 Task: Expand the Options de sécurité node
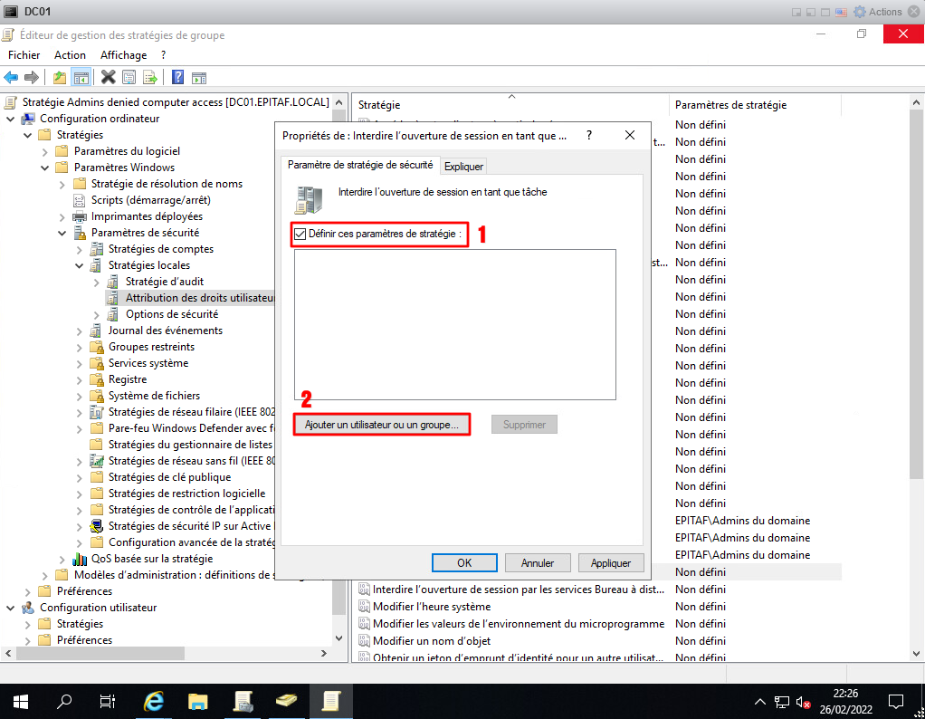point(98,314)
